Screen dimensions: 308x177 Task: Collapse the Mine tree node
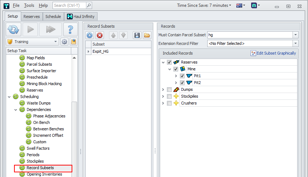click(x=170, y=69)
